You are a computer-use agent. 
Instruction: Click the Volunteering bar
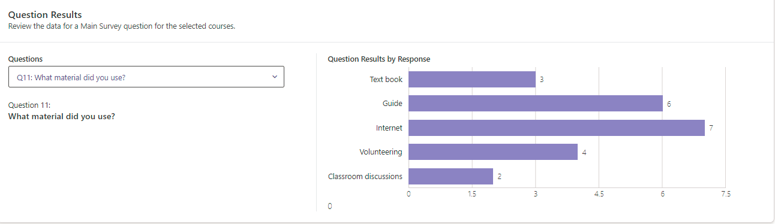pyautogui.click(x=493, y=152)
